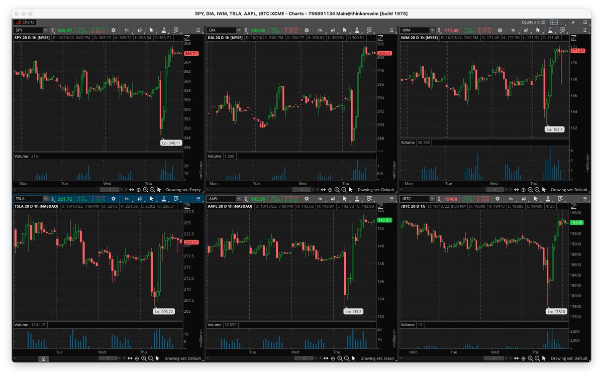Open patterns icon on SPY chart toolbar
Screen dimensions: 603x377
point(176,30)
